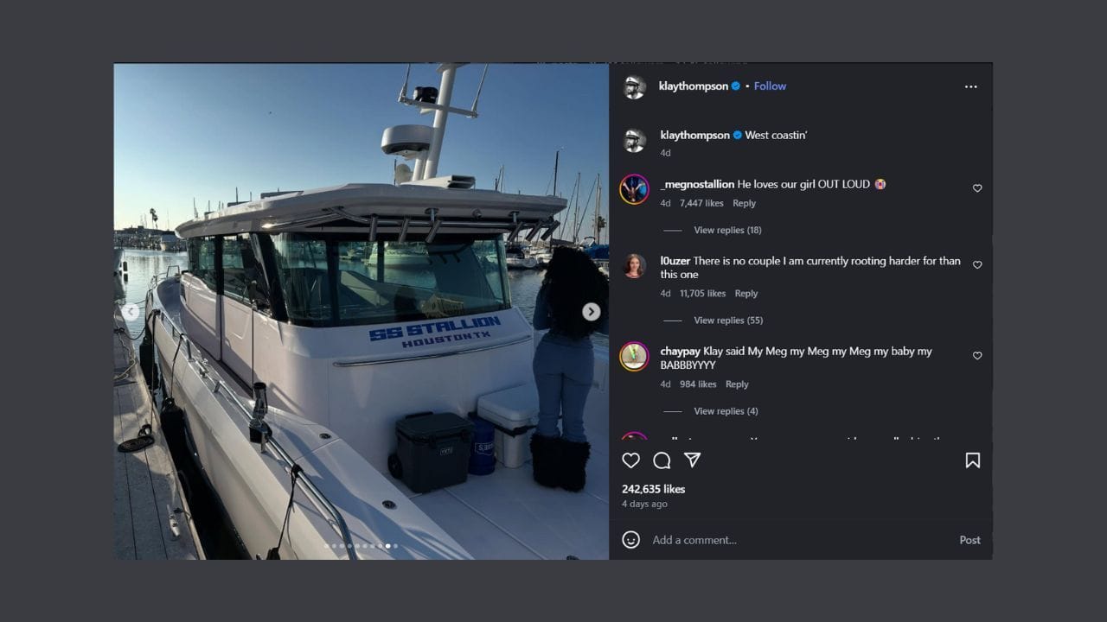Image resolution: width=1107 pixels, height=622 pixels.
Task: Share the post via the paper plane icon
Action: coord(692,460)
